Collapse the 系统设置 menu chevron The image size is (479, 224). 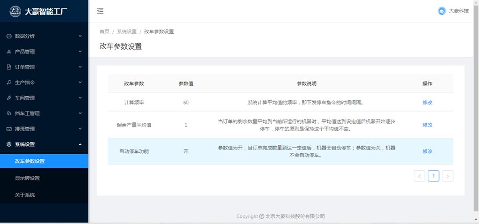click(x=80, y=144)
